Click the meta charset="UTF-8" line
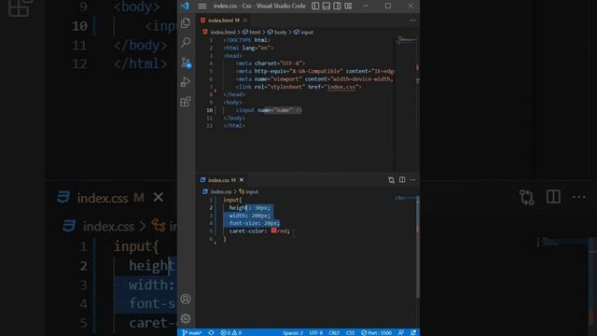The image size is (597, 336). pyautogui.click(x=271, y=63)
